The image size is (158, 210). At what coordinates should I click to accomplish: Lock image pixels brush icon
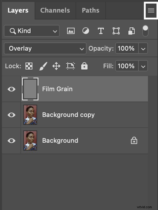[43, 66]
